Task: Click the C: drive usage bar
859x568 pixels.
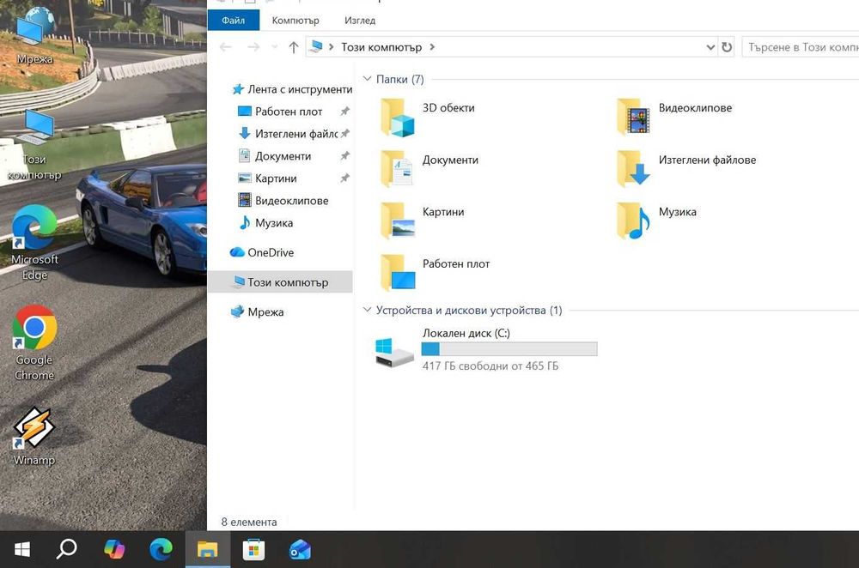Action: click(509, 348)
